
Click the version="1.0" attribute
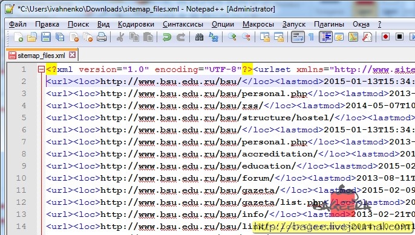(x=114, y=69)
